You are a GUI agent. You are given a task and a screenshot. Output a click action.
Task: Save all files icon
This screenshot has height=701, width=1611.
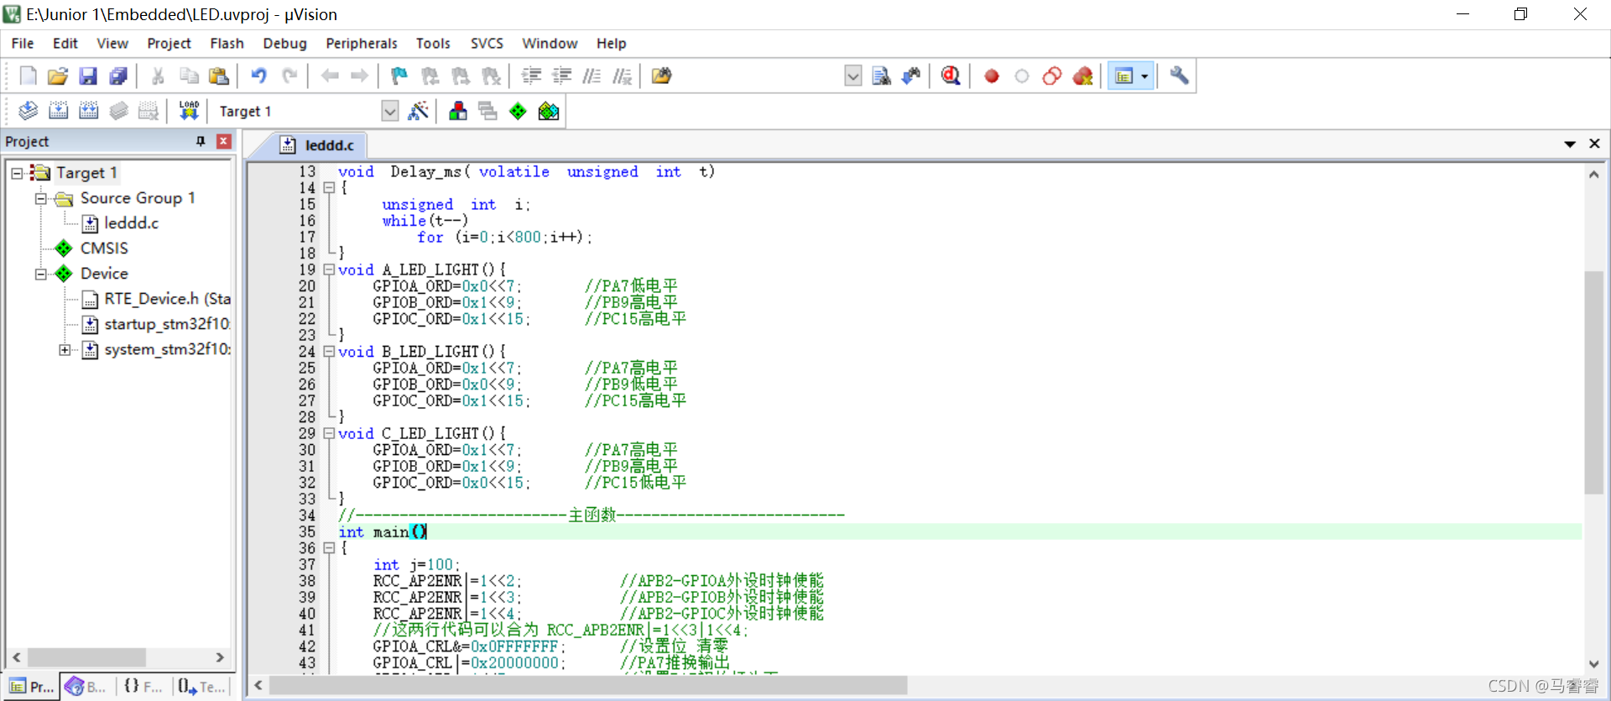click(x=118, y=76)
